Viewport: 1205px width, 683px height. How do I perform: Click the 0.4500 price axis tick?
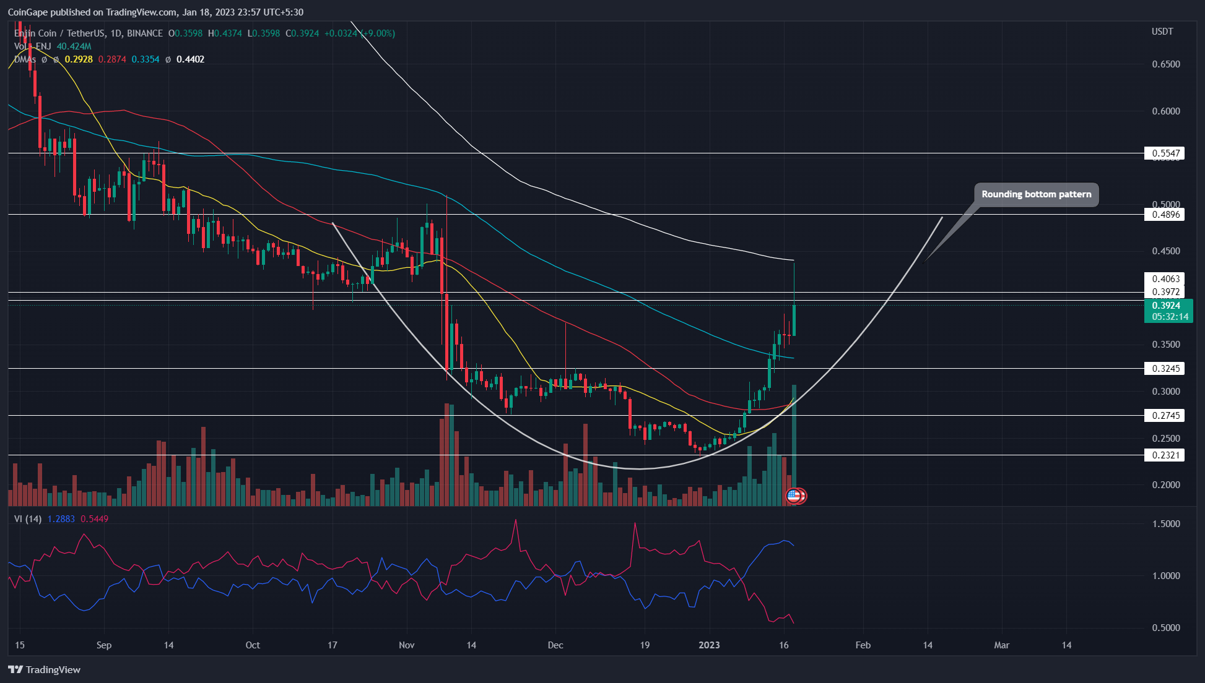coord(1166,251)
